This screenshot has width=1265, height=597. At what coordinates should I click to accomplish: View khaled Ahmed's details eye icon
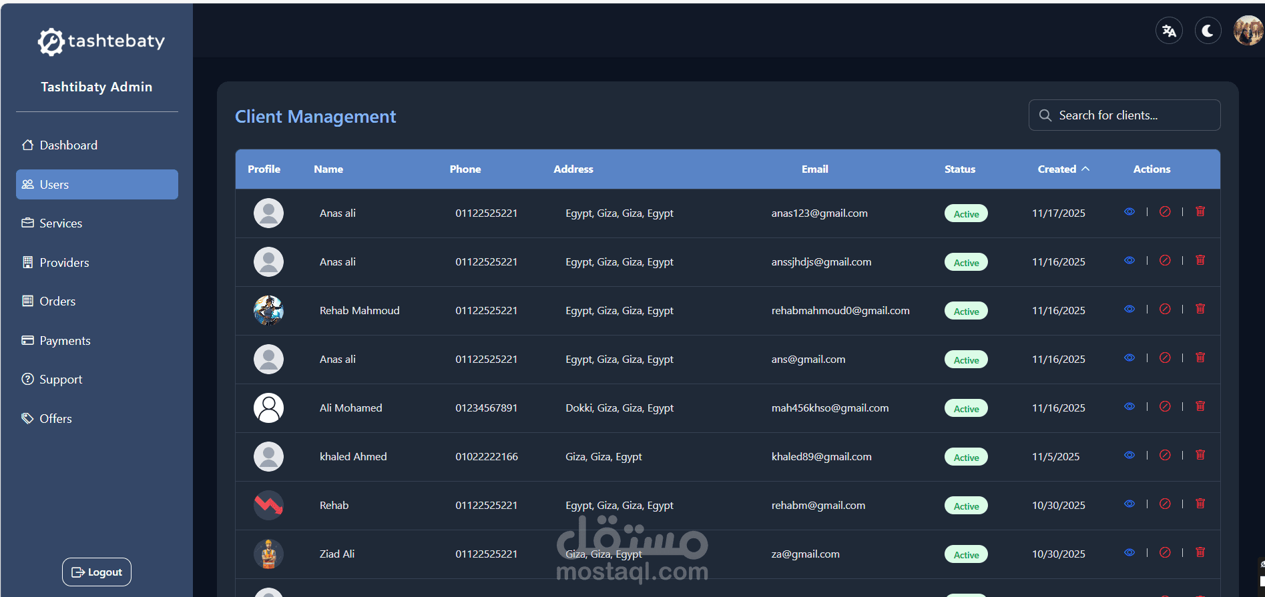[1129, 455]
